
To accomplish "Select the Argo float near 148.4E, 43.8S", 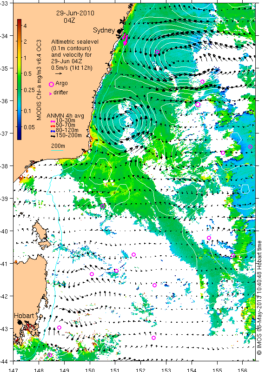I will tap(50, 355).
